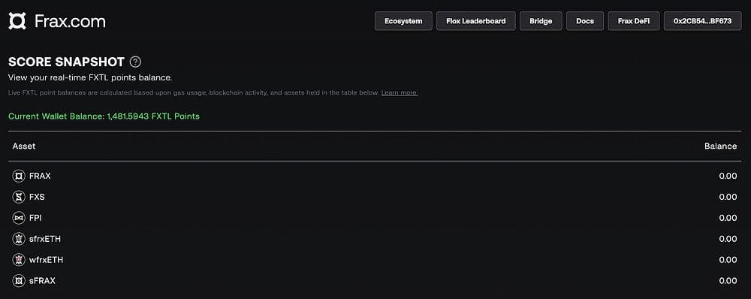Viewport: 751px width, 299px height.
Task: Open the Score Snapshot help question-mark icon
Action: [135, 62]
